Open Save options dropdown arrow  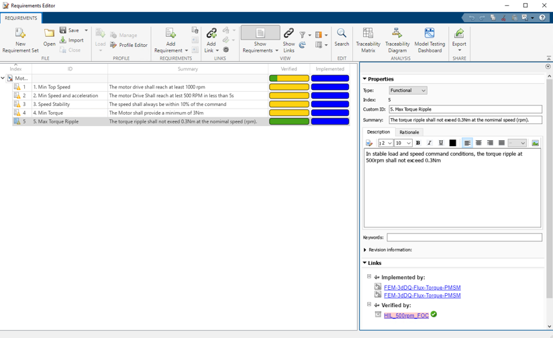click(86, 30)
